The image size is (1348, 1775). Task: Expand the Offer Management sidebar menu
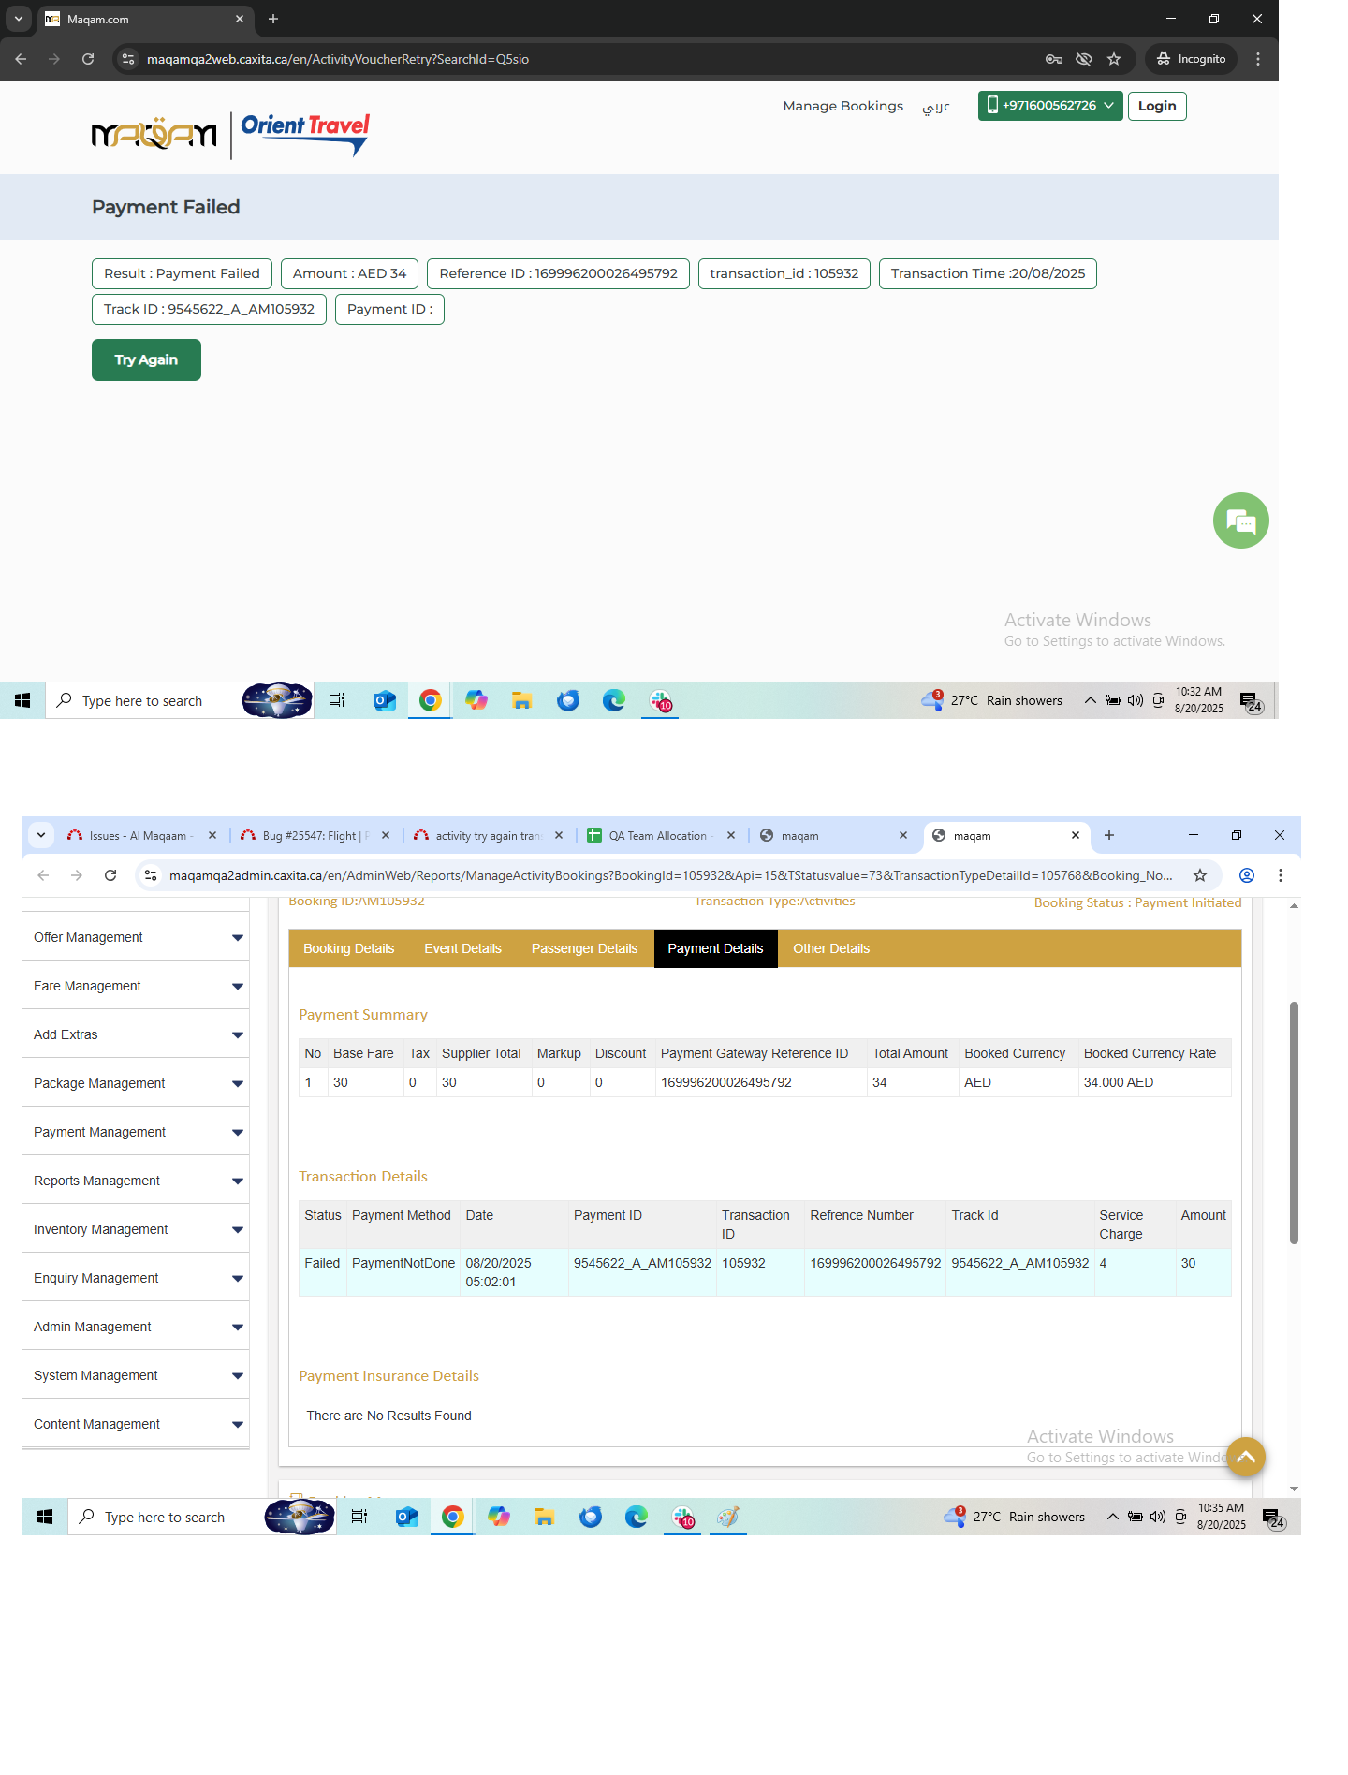(135, 937)
